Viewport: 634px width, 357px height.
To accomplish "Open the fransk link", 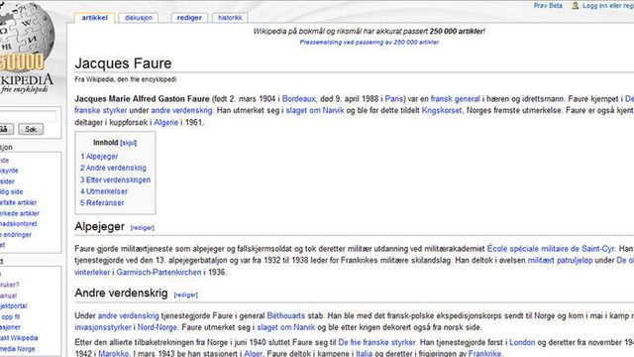I will (x=441, y=99).
